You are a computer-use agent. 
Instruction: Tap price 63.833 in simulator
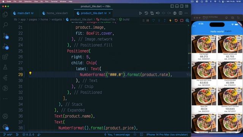204,83
